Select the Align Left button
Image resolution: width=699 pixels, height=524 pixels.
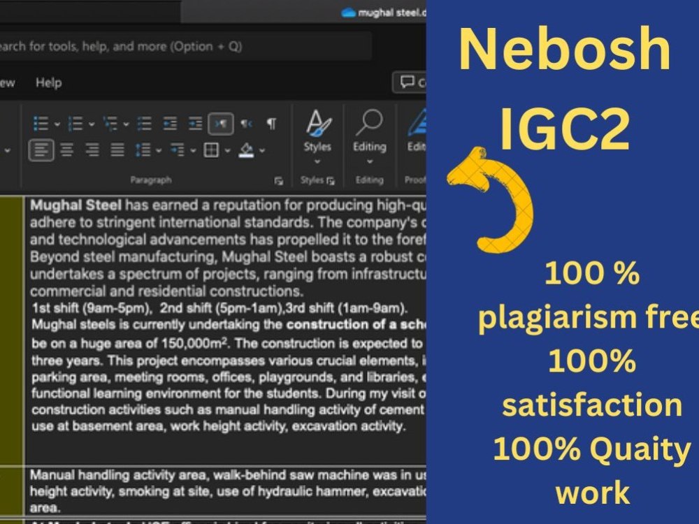pos(41,150)
